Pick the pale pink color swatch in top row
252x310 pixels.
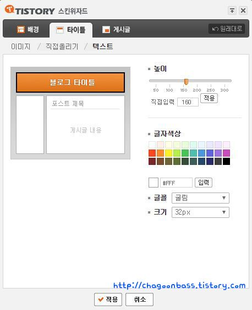[160, 145]
